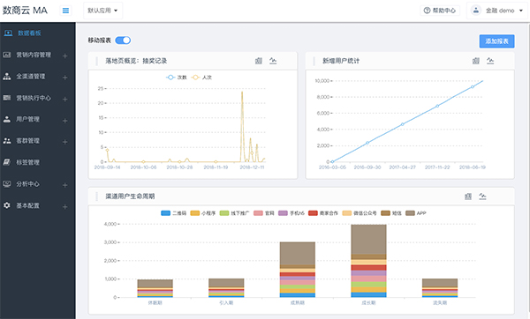530x319 pixels.
Task: Click the question mark help icon
Action: pos(427,11)
